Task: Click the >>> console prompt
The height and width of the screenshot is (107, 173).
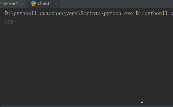Action: (9, 22)
